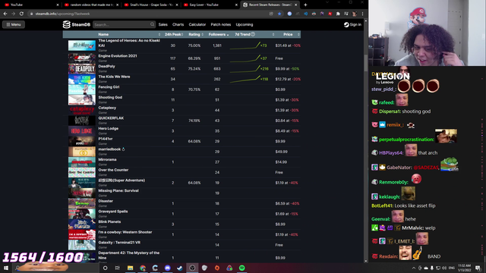The width and height of the screenshot is (486, 273).
Task: Click the Blink Planets thumbnail
Action: (82, 224)
